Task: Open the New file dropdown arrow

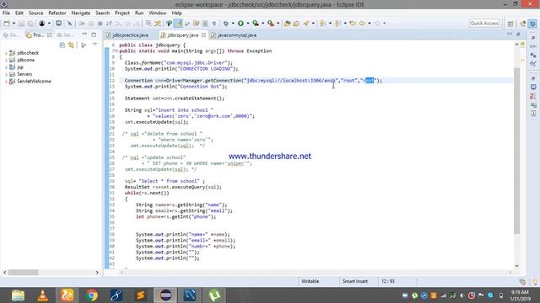Action: [x=13, y=24]
